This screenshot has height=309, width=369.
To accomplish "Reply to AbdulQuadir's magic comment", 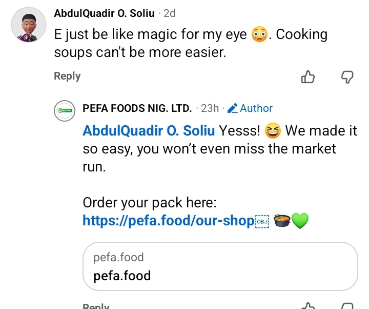I will point(67,76).
